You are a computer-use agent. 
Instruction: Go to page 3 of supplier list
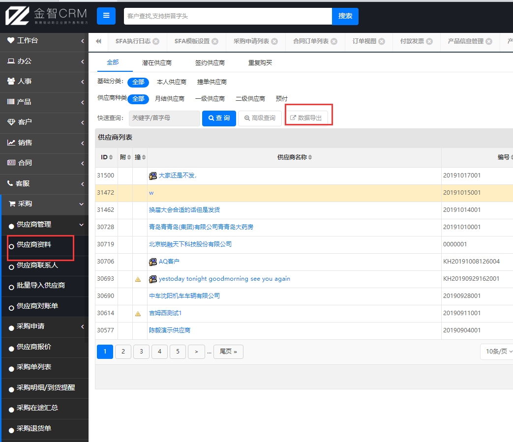[x=141, y=352]
